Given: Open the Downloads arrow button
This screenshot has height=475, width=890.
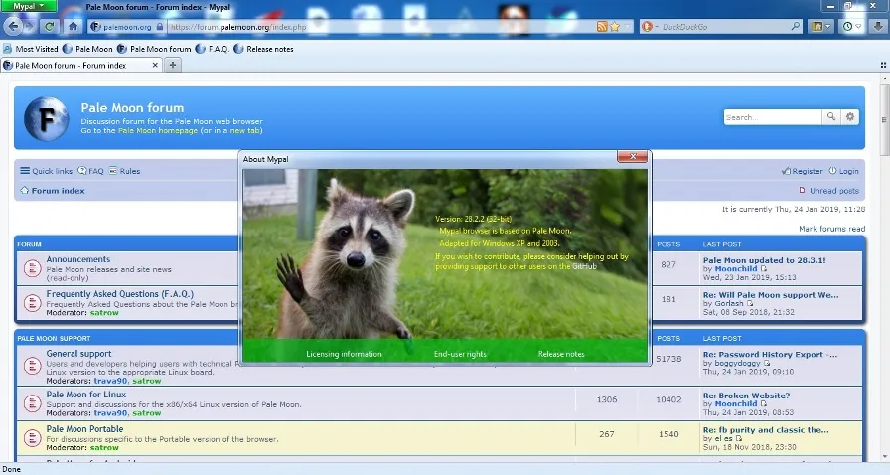Looking at the screenshot, I should 877,26.
